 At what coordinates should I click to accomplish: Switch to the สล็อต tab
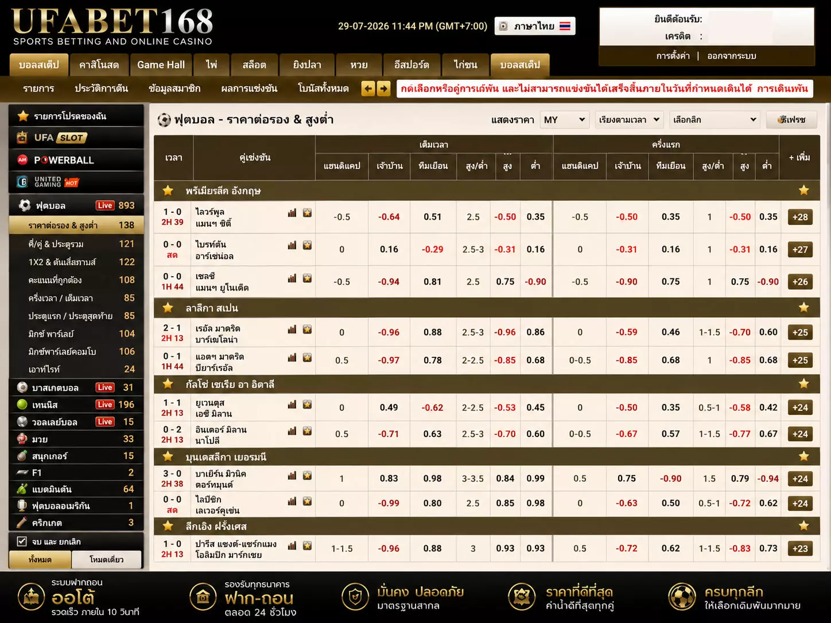[254, 65]
